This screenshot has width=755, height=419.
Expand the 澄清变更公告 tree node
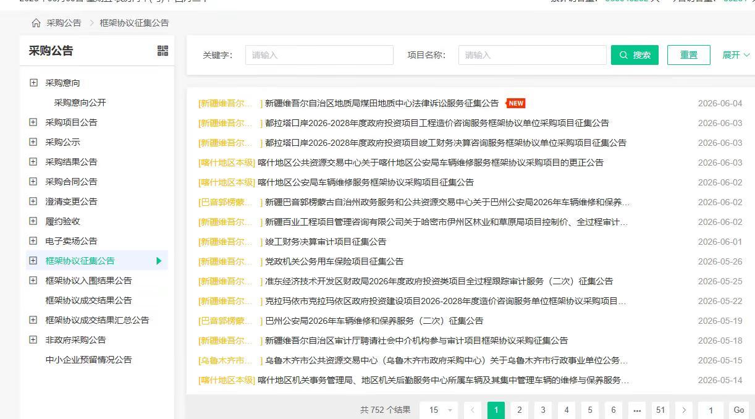(x=33, y=201)
